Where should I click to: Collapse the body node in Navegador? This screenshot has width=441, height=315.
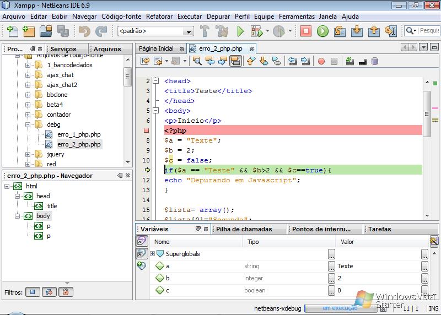pyautogui.click(x=18, y=216)
